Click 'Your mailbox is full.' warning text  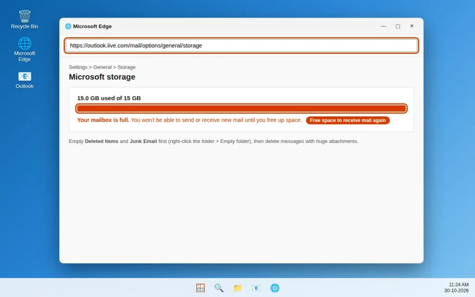(x=103, y=120)
